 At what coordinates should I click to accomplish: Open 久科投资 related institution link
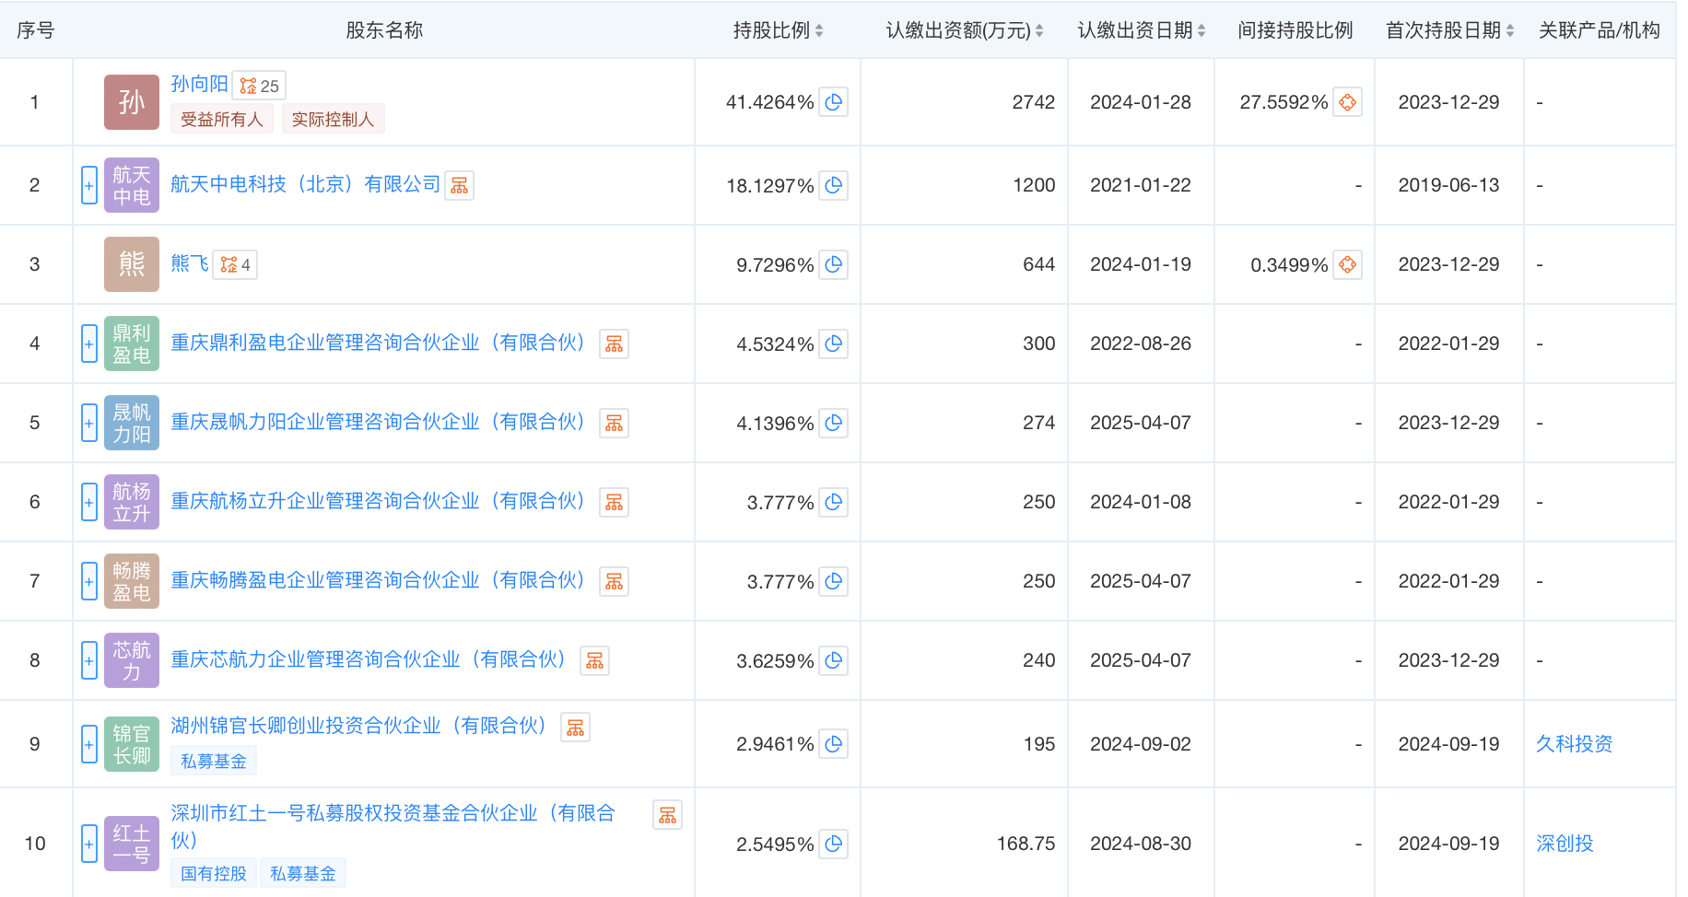coord(1574,744)
